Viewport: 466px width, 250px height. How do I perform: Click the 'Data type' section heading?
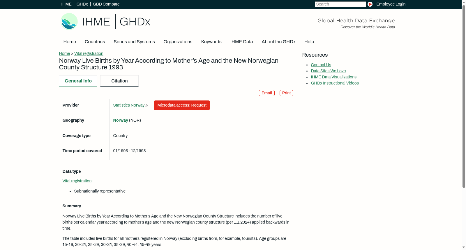tap(72, 171)
